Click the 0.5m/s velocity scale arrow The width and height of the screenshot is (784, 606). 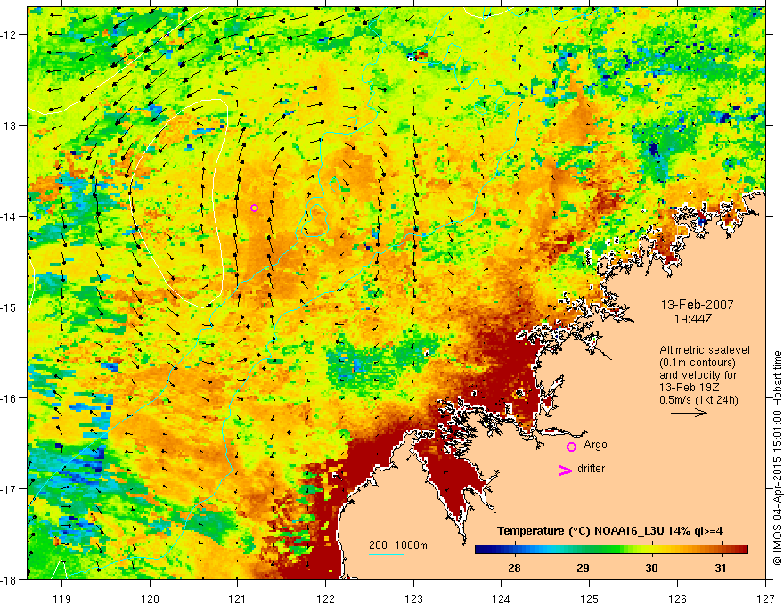coord(689,413)
